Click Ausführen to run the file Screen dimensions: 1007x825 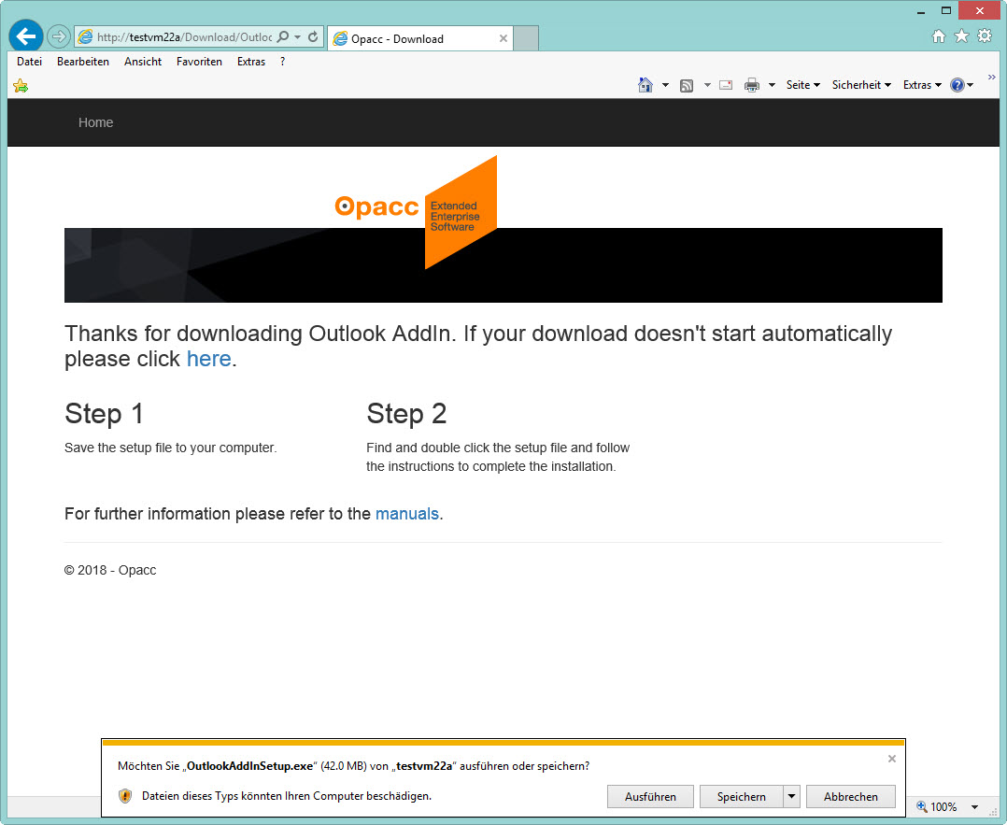650,797
